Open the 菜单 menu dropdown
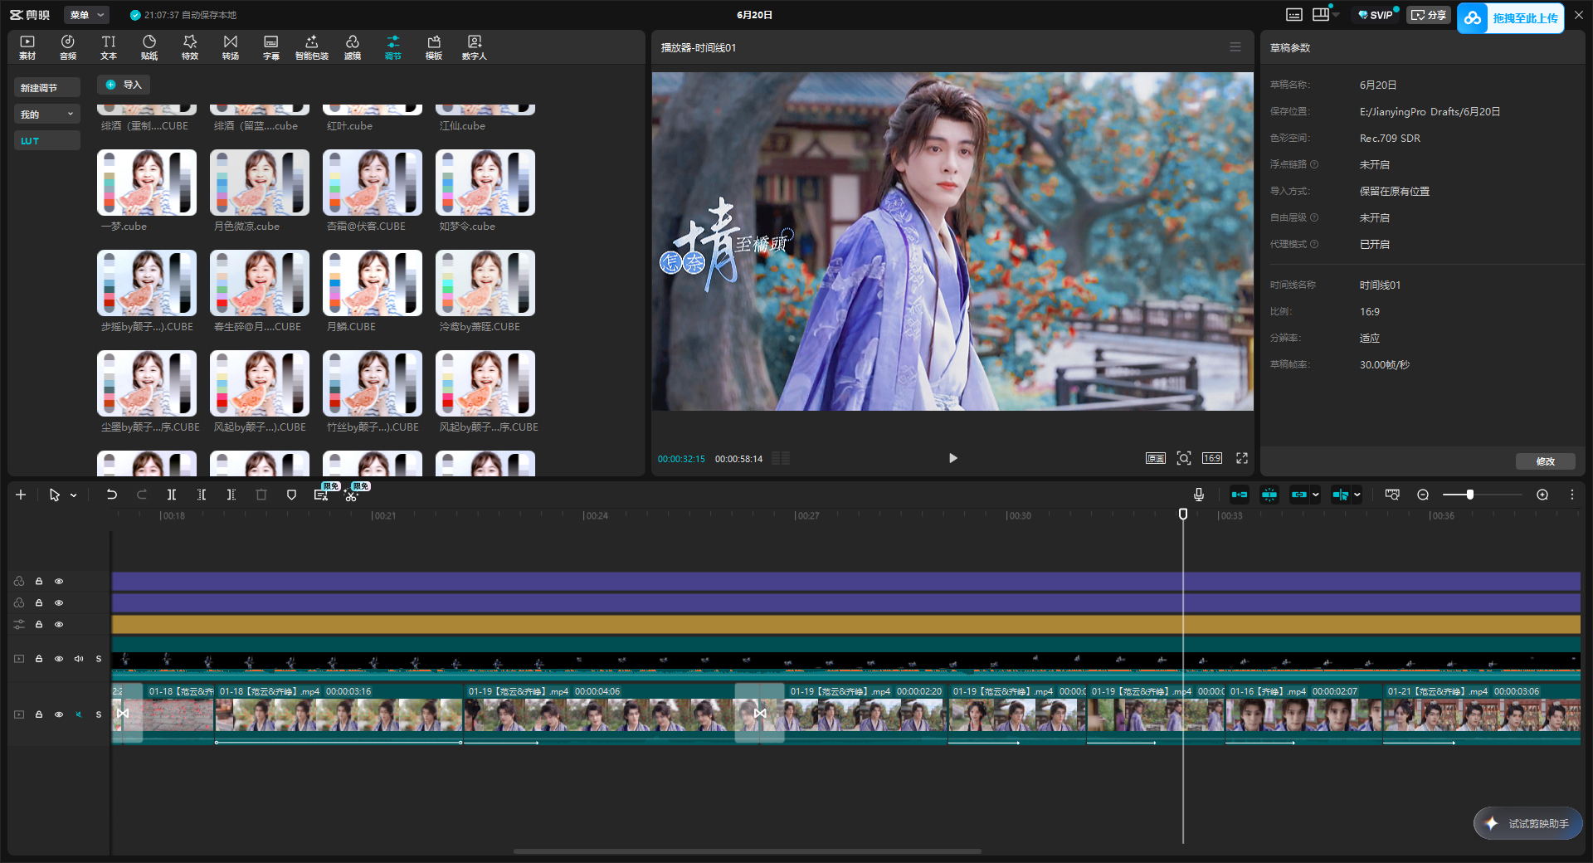The width and height of the screenshot is (1593, 863). click(87, 15)
